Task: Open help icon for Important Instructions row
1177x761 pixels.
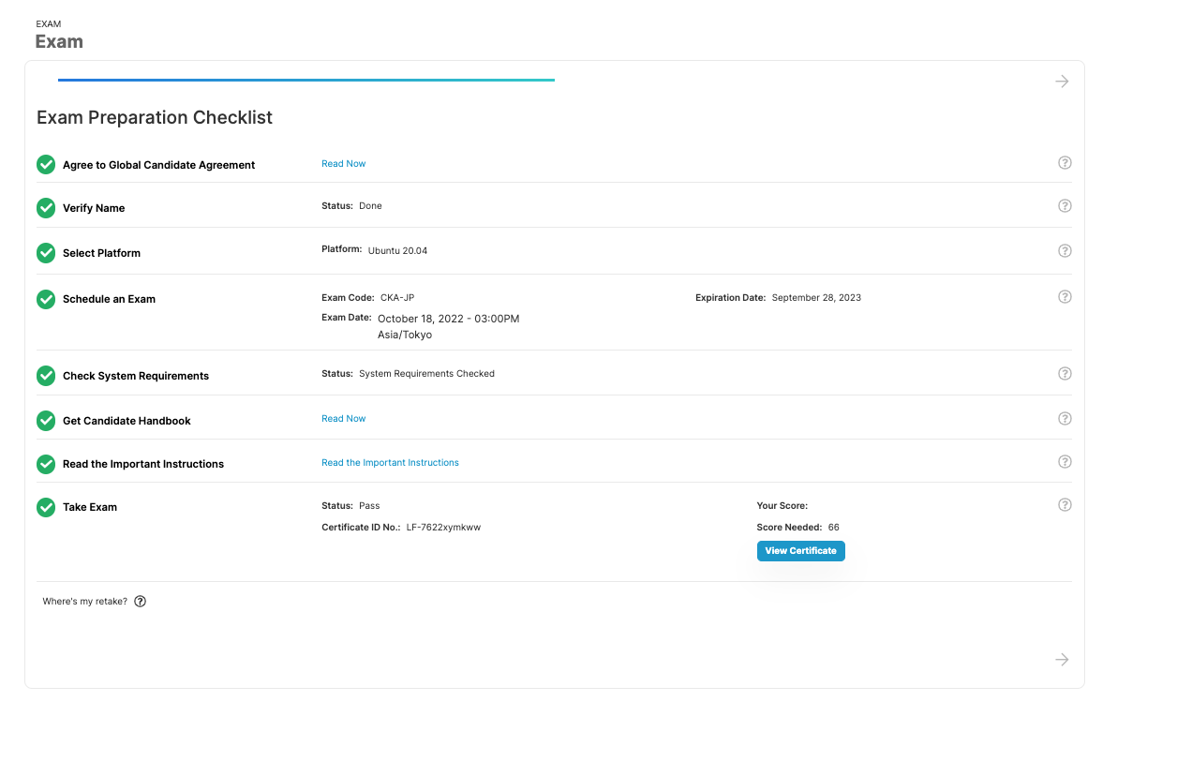Action: tap(1065, 462)
